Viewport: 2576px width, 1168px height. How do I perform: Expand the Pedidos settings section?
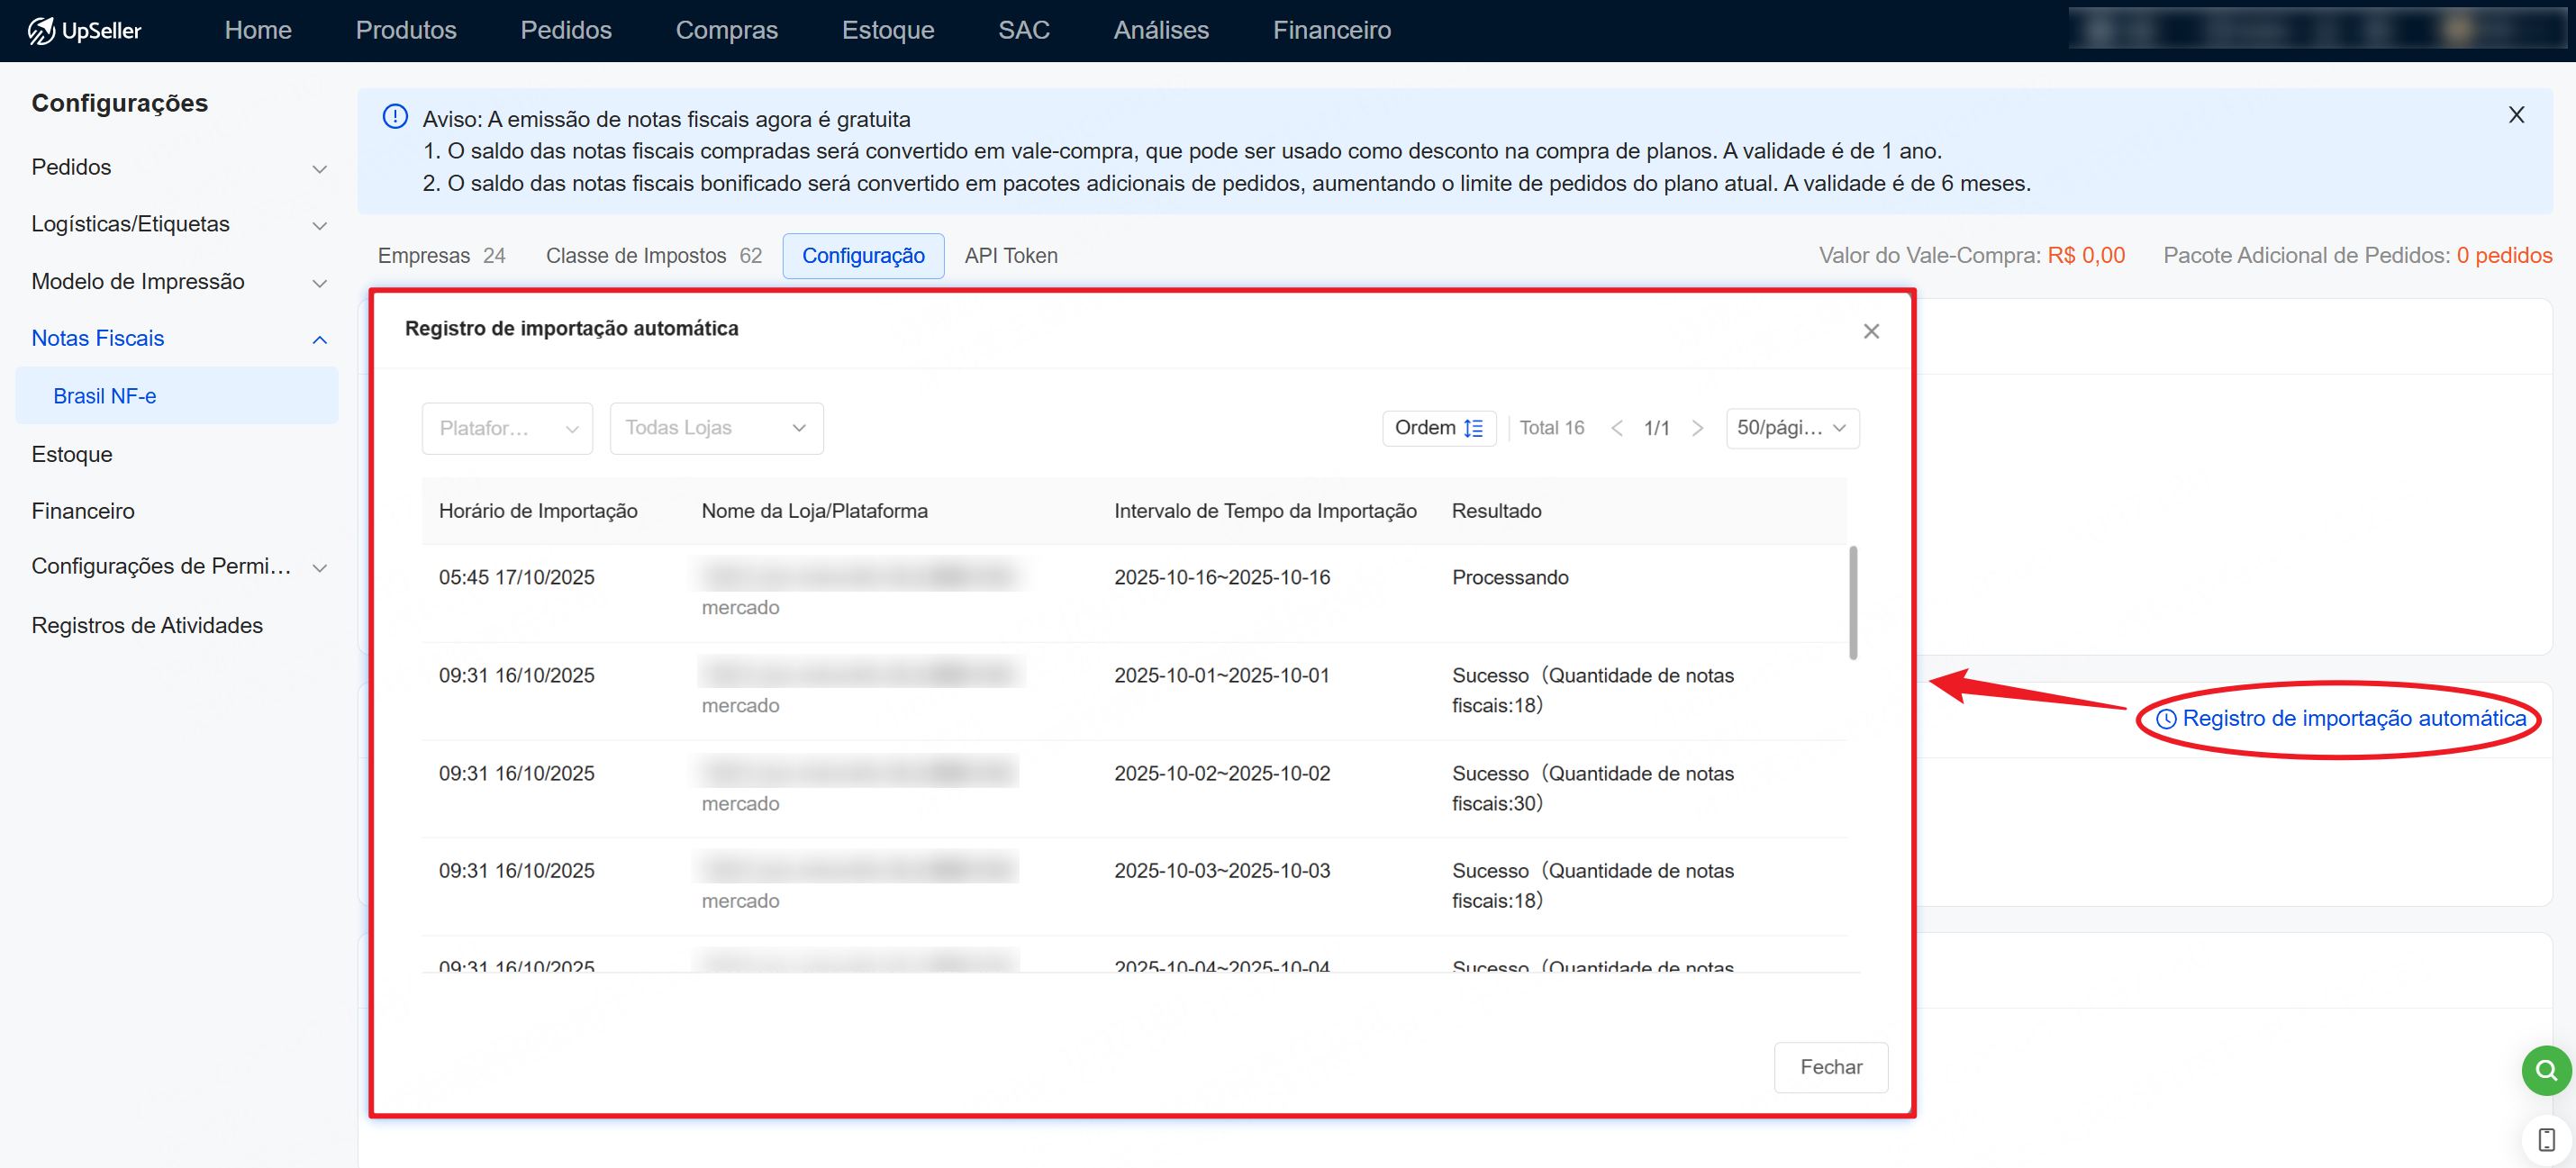pos(179,167)
